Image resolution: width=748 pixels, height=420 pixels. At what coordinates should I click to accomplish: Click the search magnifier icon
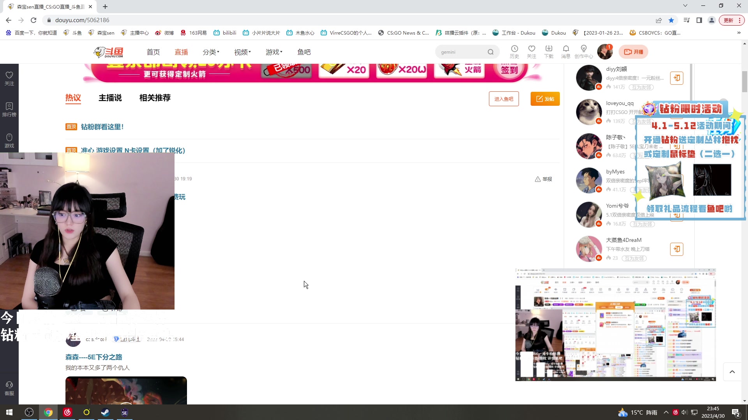[x=490, y=52]
